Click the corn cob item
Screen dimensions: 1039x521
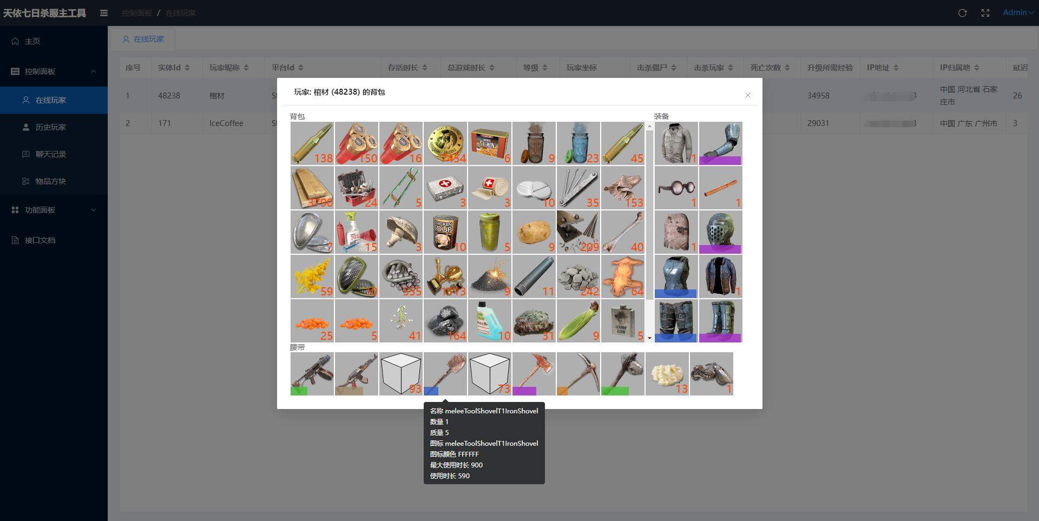tap(578, 321)
